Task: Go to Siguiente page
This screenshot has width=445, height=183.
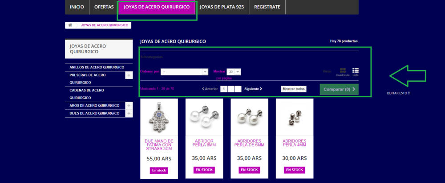Action: point(253,89)
